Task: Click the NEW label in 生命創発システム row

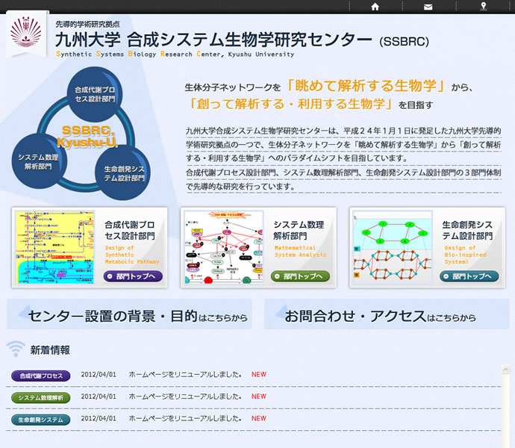Action: [259, 418]
